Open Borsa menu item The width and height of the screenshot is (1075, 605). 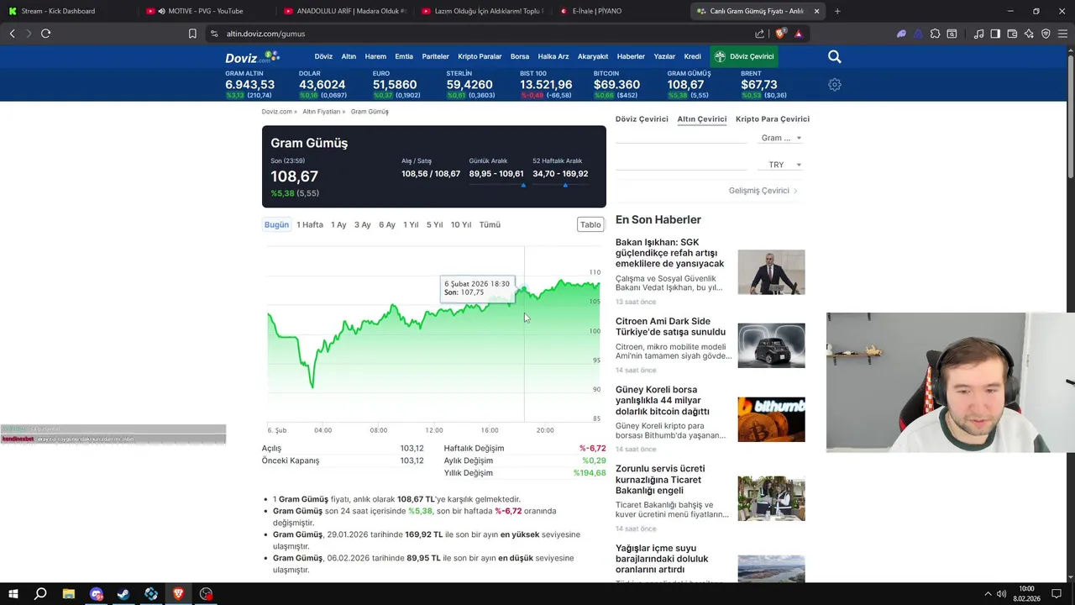pos(520,56)
